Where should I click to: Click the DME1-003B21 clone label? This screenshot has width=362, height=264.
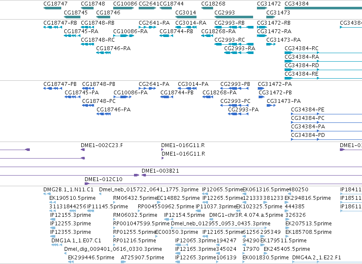[160, 171]
